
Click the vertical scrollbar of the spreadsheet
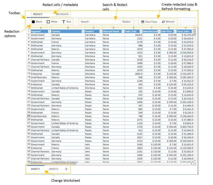195,89
